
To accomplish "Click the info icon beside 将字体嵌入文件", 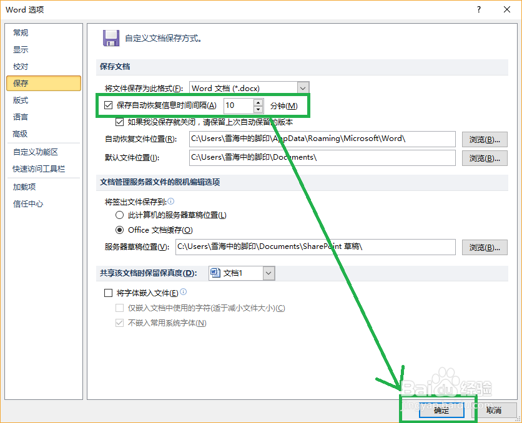I will (x=183, y=292).
